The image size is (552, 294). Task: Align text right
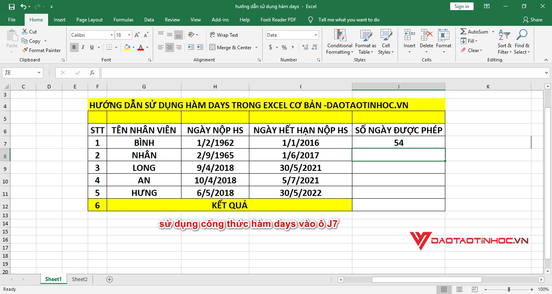point(179,47)
